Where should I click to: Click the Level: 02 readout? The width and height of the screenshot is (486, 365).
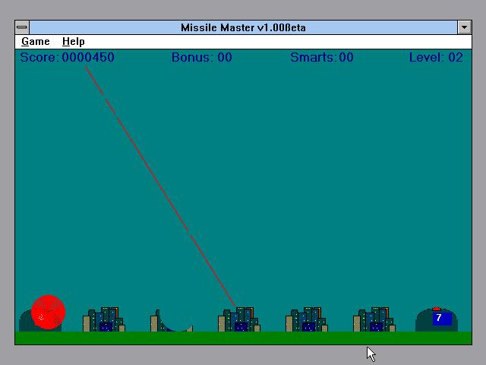(436, 58)
